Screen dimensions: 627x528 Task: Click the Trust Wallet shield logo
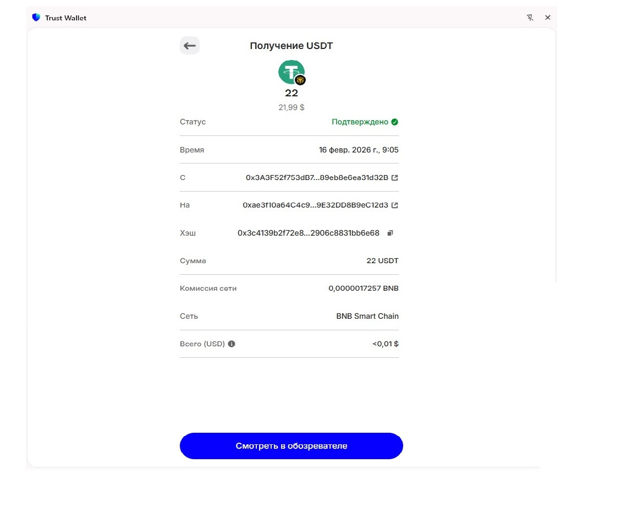(36, 18)
